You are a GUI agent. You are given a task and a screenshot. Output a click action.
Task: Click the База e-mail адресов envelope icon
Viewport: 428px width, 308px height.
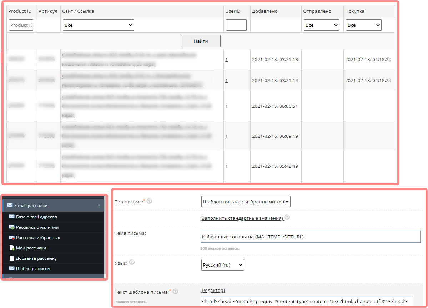pyautogui.click(x=12, y=217)
